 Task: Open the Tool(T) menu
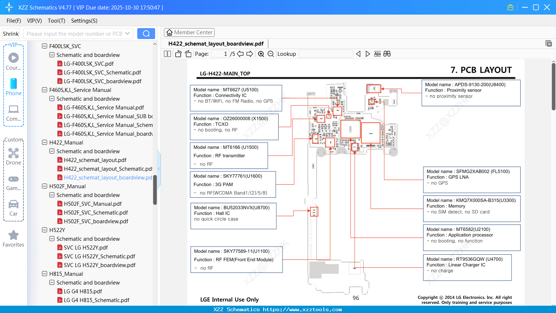(56, 21)
